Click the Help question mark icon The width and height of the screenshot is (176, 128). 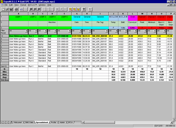tap(84, 9)
